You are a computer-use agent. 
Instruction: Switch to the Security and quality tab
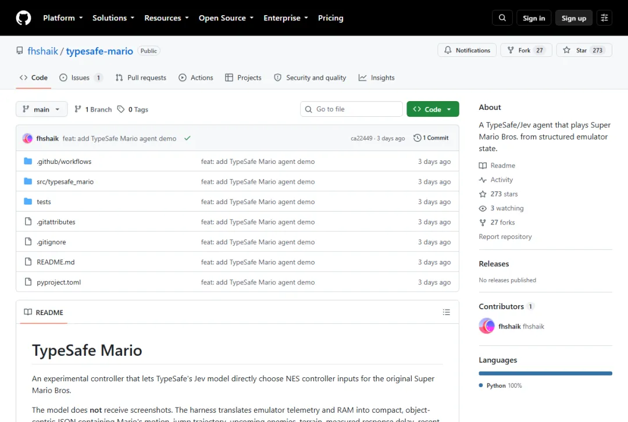(310, 78)
